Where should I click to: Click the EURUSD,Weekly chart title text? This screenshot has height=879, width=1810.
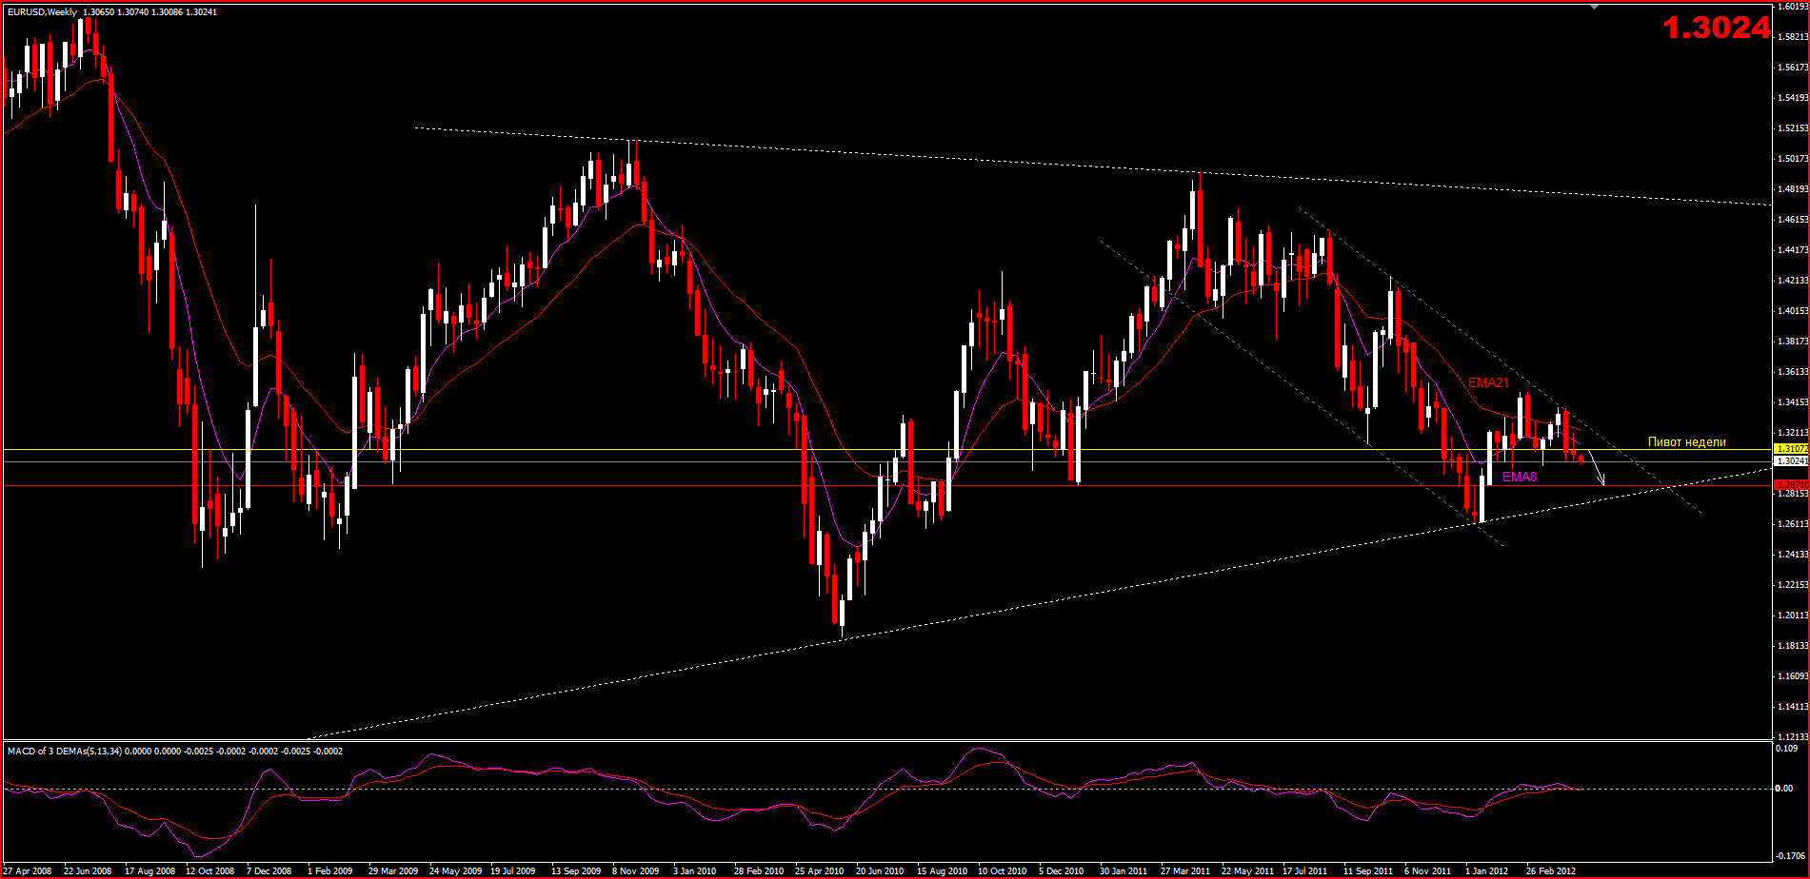pyautogui.click(x=41, y=11)
